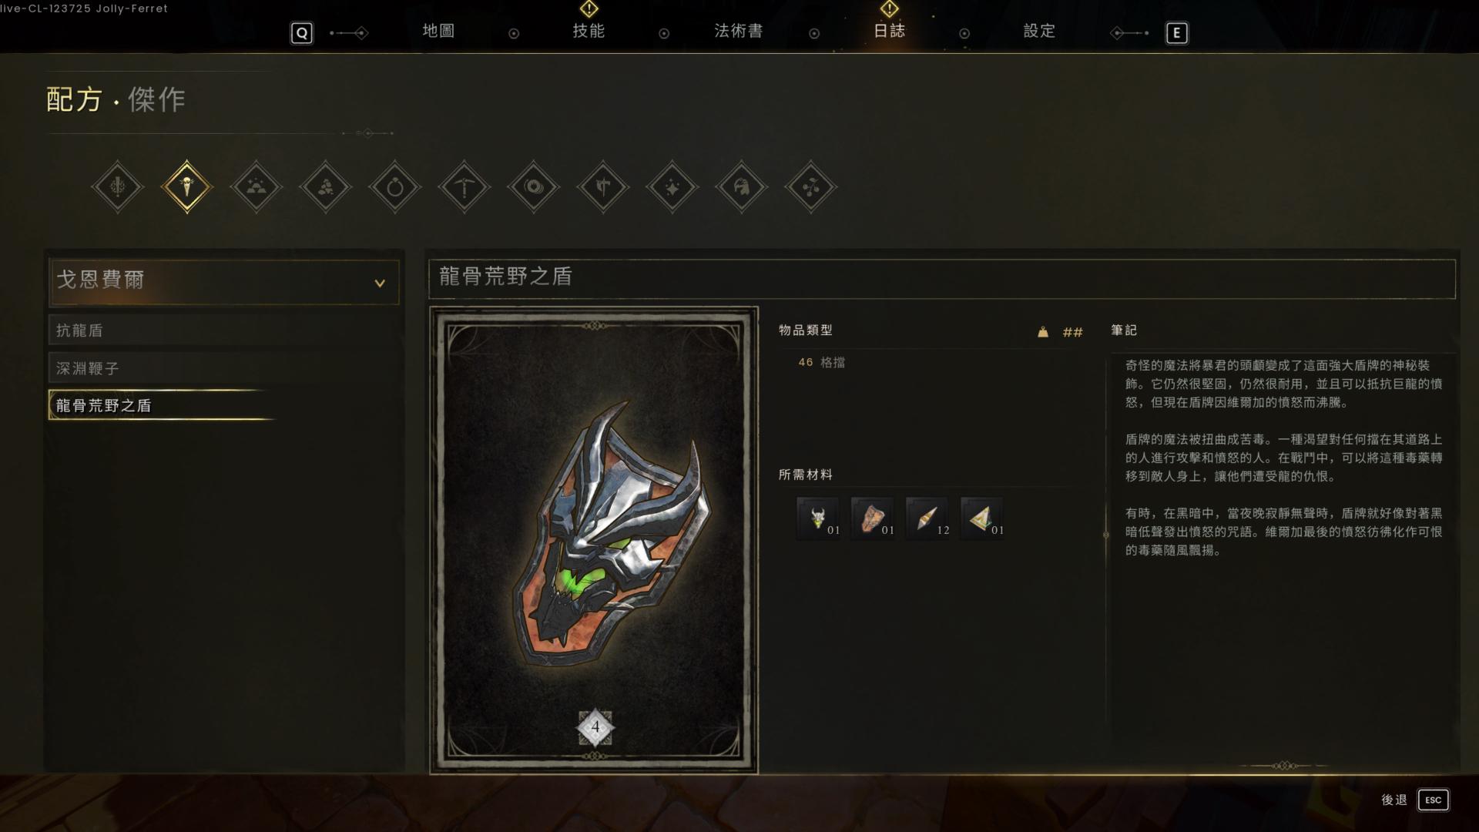The image size is (1479, 832).
Task: Select the 深淵鞭子 recipe
Action: click(x=224, y=368)
